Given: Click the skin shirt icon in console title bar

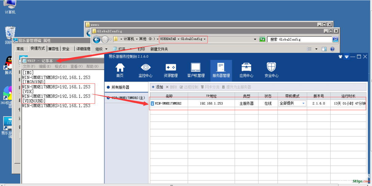Looking at the screenshot, I should tap(340, 56).
